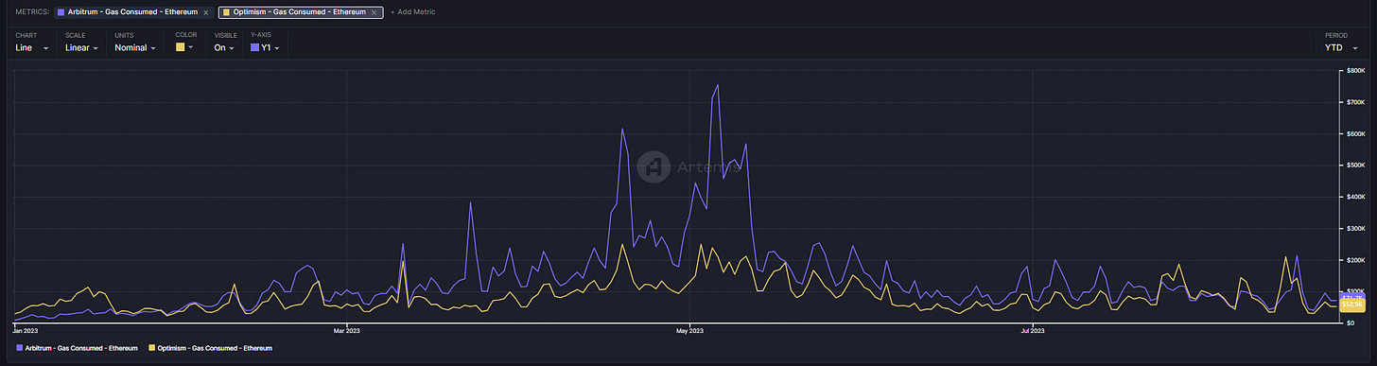
Task: Click the METRICS: label
Action: coord(31,12)
